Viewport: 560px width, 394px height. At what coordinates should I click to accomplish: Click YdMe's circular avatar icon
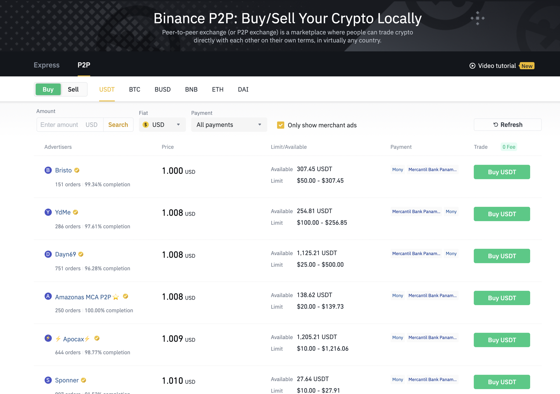(48, 212)
